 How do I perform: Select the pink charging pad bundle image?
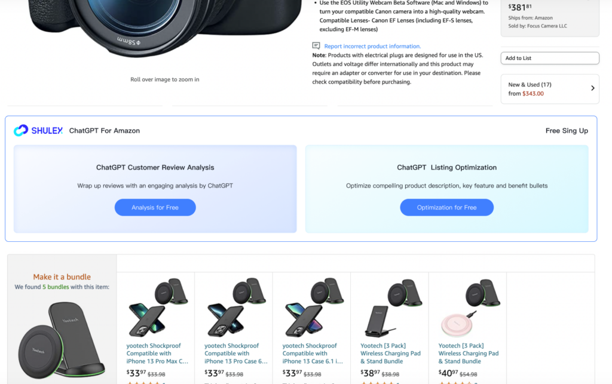pyautogui.click(x=470, y=307)
